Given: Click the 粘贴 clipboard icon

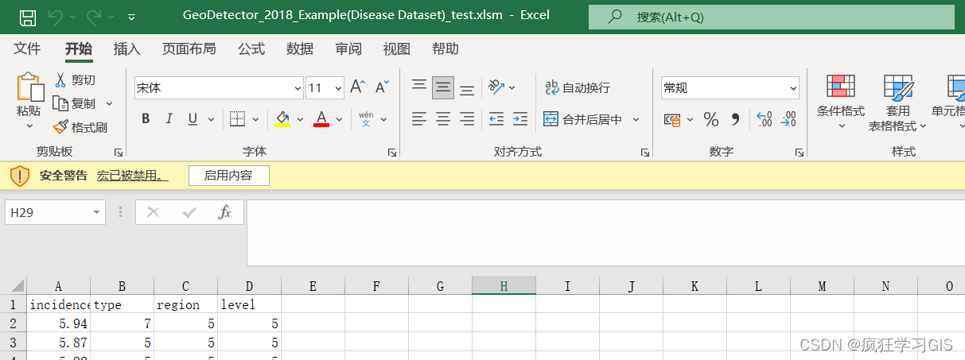Looking at the screenshot, I should (x=29, y=87).
